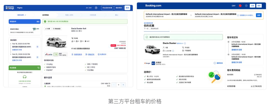Open the Booking.com help question-mark icon
The height and width of the screenshot is (107, 270).
coord(246,6)
